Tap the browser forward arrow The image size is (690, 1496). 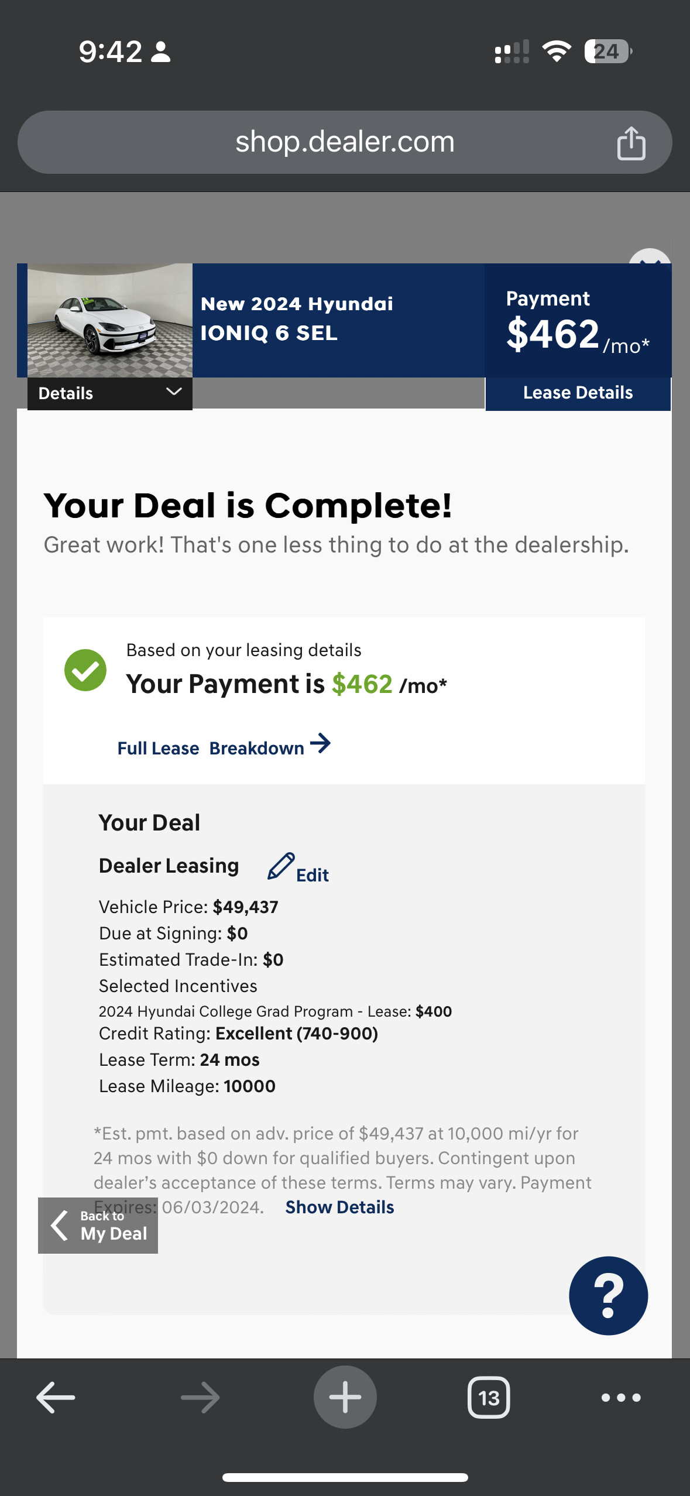[200, 1397]
